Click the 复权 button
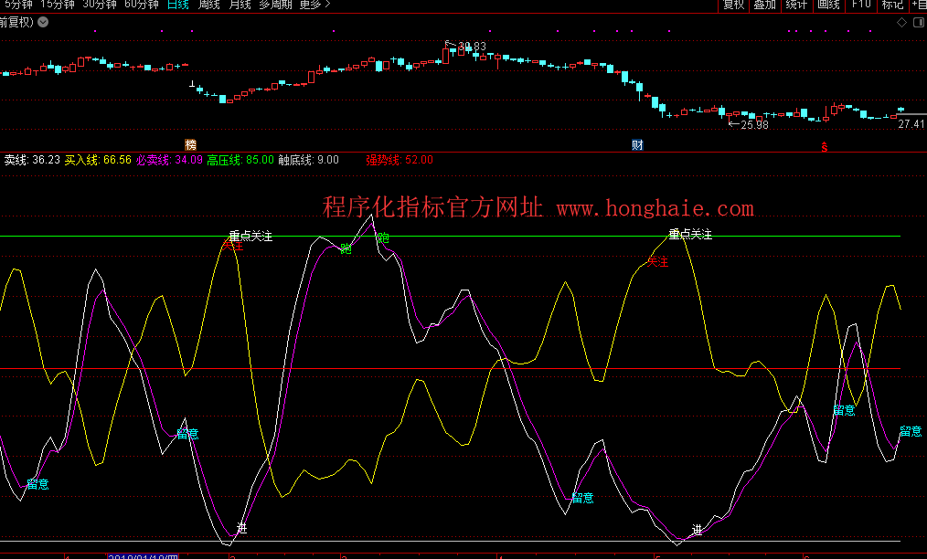 click(x=733, y=5)
